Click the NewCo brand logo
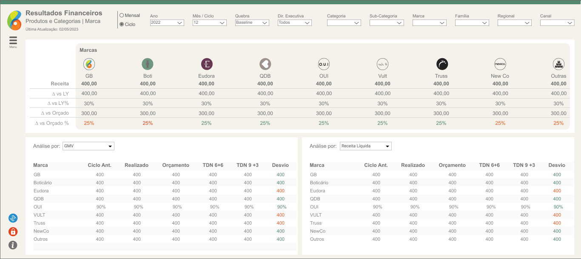The image size is (581, 259). 500,64
